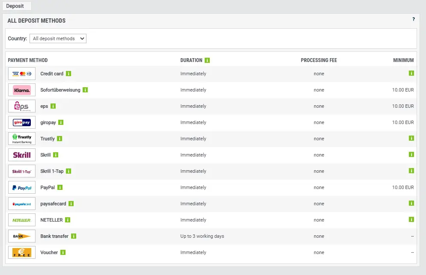426x275 pixels.
Task: Click the PayPal logo
Action: [22, 188]
